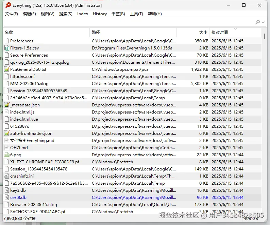Click the highlighted cert8.db file name
The width and height of the screenshot is (270, 225).
[18, 198]
